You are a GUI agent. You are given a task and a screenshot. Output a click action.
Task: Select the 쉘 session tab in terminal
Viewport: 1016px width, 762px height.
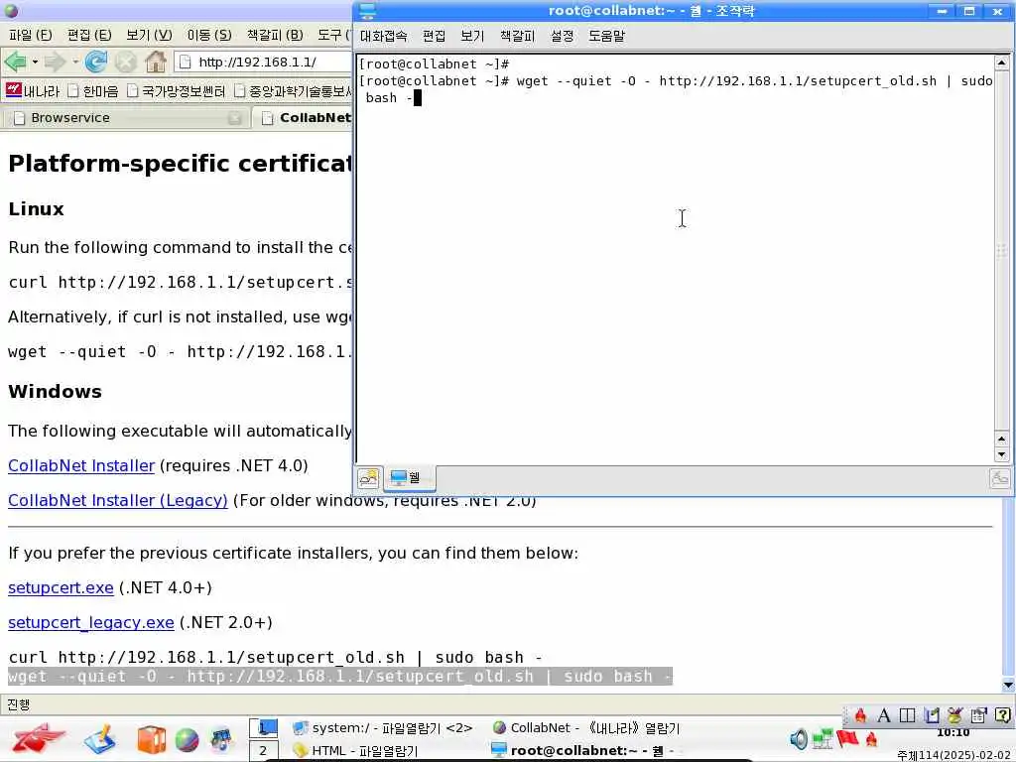tap(408, 478)
